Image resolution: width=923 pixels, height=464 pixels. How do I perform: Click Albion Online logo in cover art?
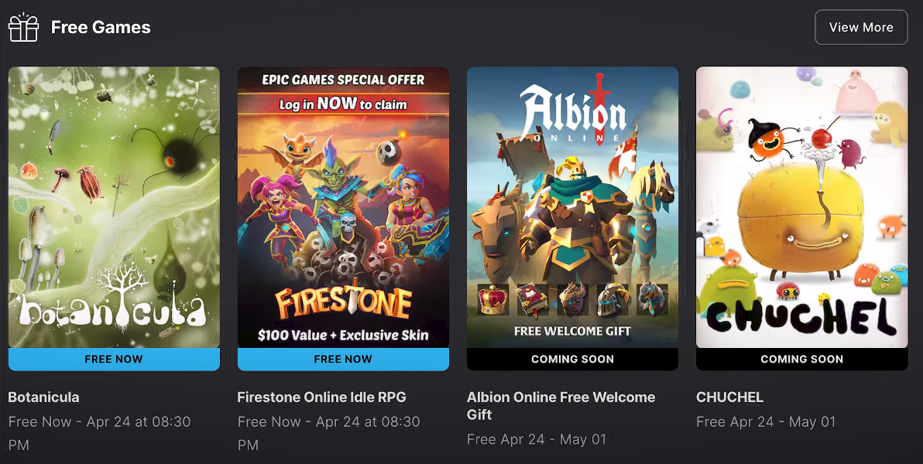click(572, 111)
